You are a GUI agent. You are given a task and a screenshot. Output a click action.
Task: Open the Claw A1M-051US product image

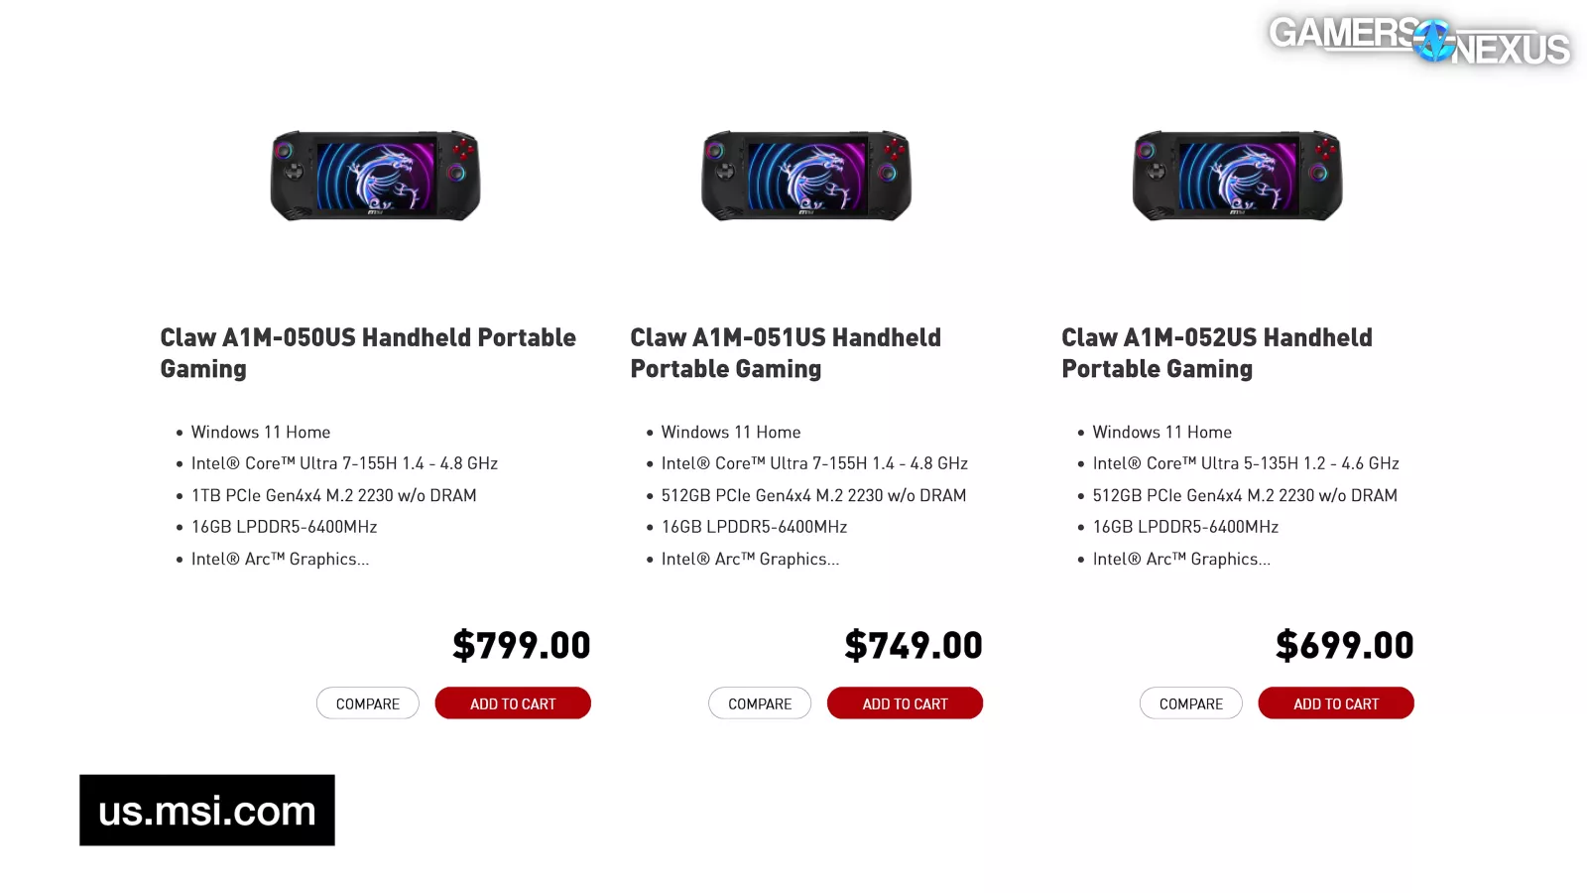[x=806, y=176]
